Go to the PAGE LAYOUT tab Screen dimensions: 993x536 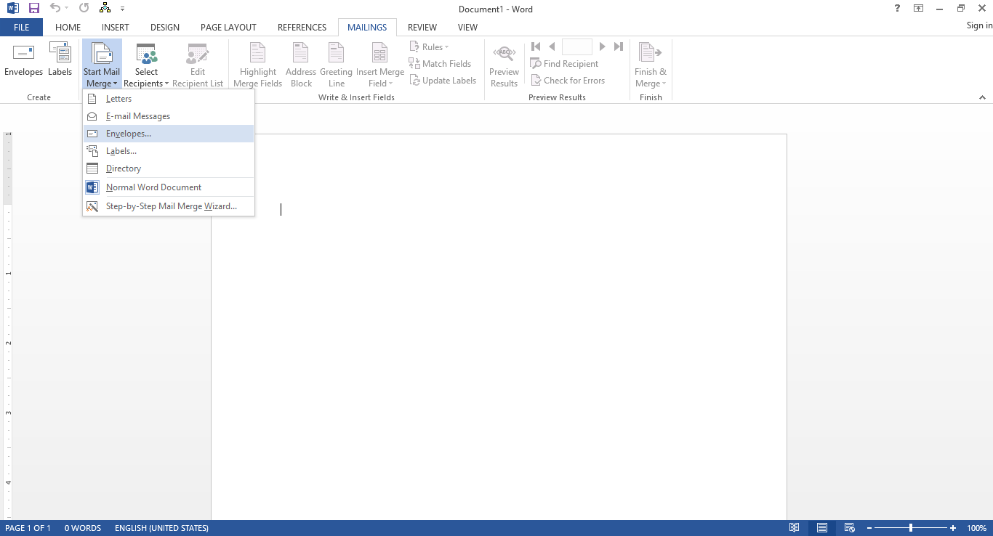click(228, 28)
